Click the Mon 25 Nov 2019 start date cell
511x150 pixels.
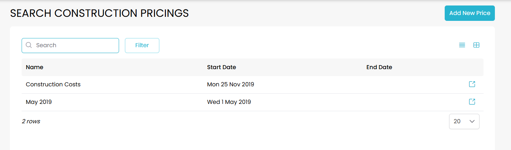[x=230, y=85]
